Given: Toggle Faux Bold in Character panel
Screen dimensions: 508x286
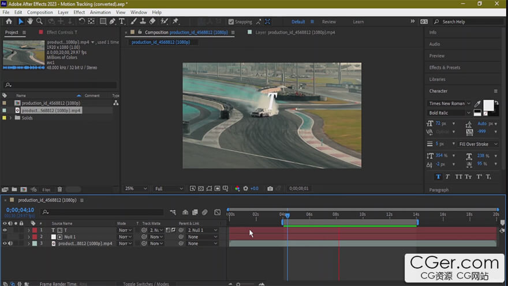Looking at the screenshot, I should coord(438,177).
